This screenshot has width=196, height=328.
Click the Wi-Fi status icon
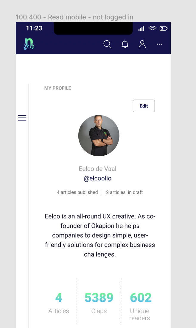click(153, 28)
